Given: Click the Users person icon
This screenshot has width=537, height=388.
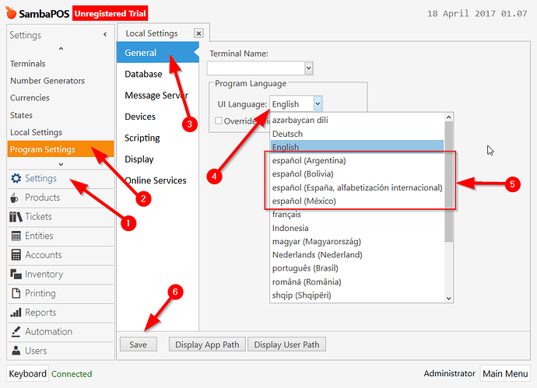Looking at the screenshot, I should [16, 351].
